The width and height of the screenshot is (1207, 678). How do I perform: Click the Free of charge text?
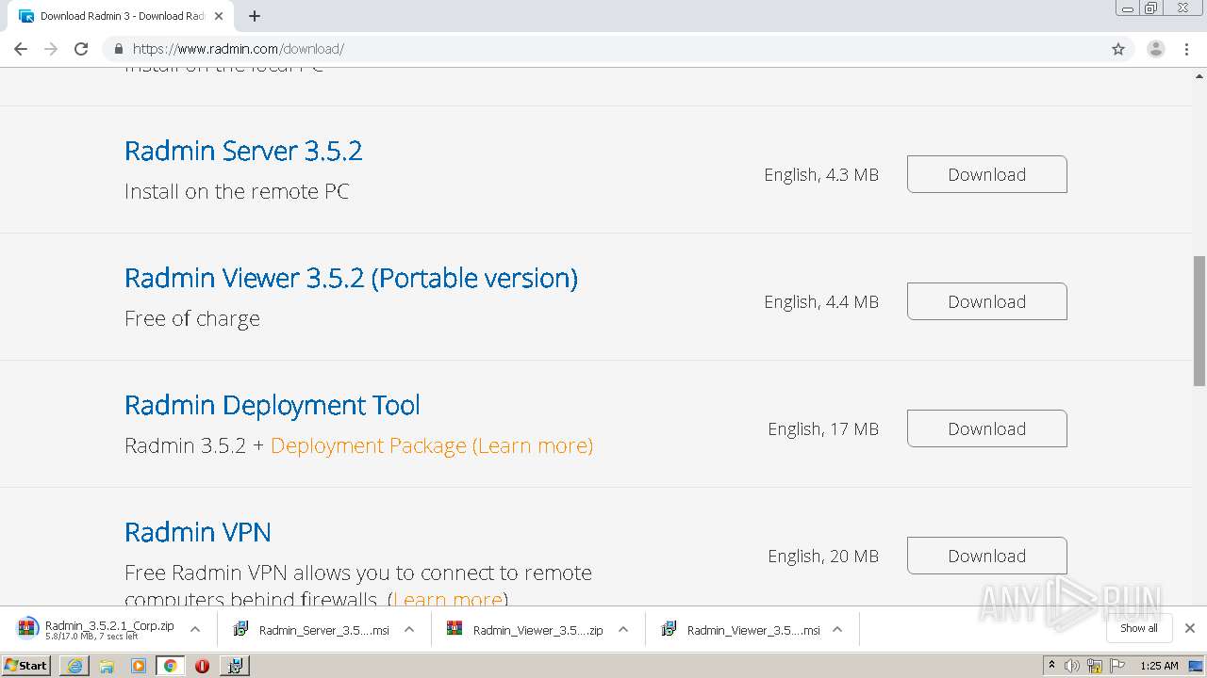(192, 318)
